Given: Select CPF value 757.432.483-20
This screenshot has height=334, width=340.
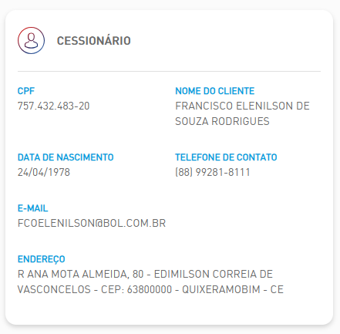Looking at the screenshot, I should pyautogui.click(x=53, y=106).
